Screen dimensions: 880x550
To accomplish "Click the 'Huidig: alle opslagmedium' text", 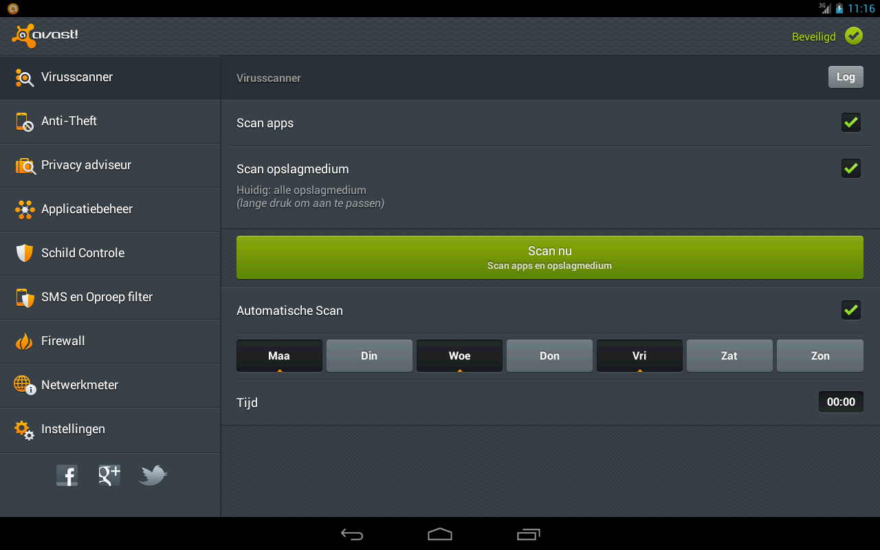I will (301, 190).
